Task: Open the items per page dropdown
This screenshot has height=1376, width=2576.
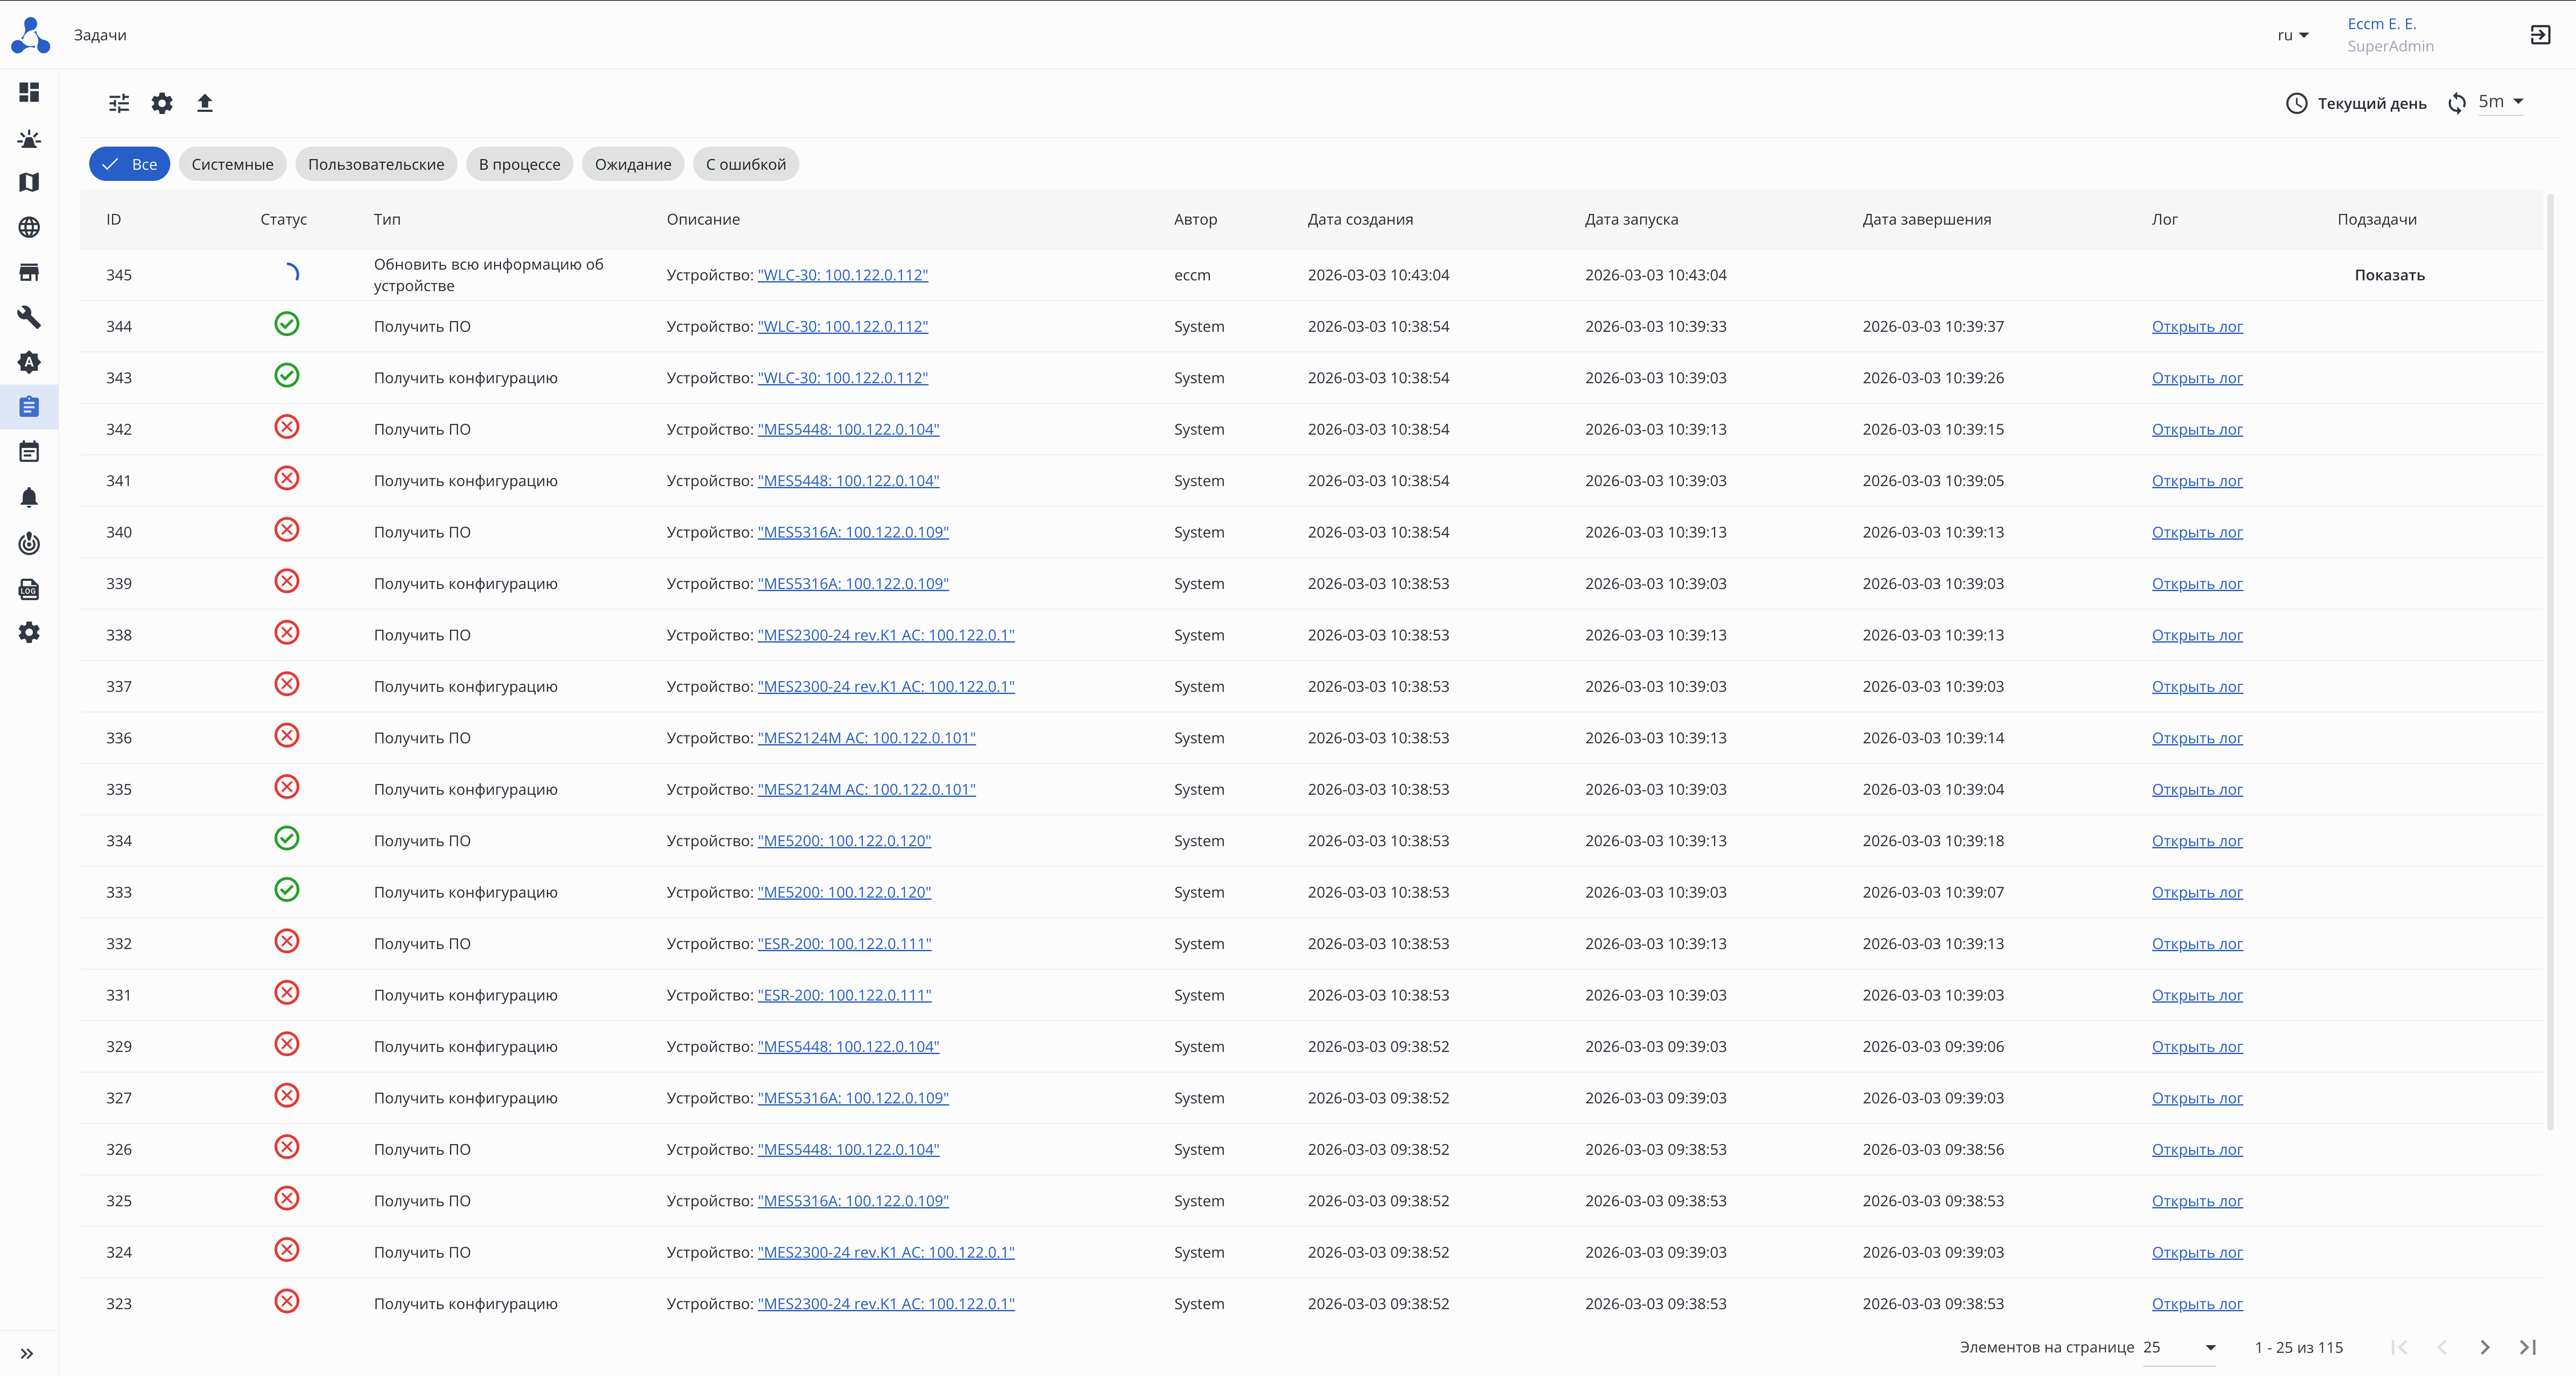Action: point(2179,1347)
